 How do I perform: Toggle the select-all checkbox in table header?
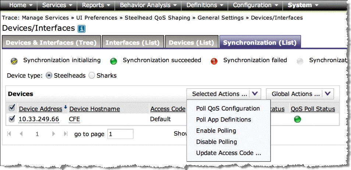click(x=12, y=108)
